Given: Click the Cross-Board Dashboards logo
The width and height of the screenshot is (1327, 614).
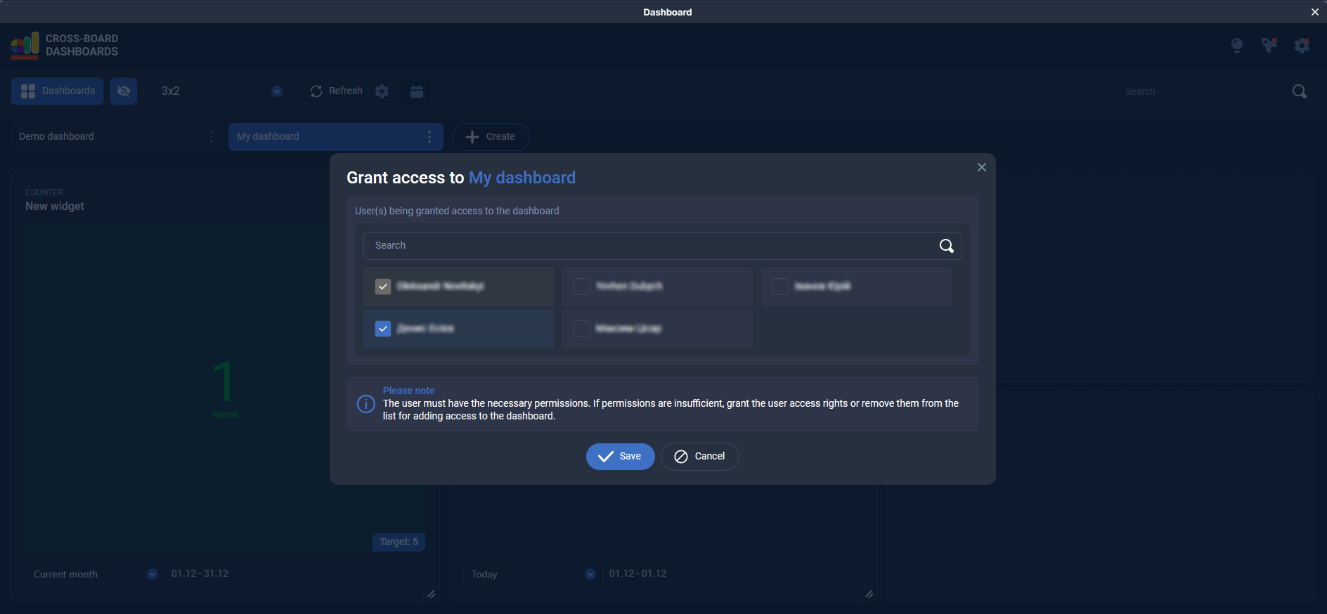Looking at the screenshot, I should click(x=65, y=46).
